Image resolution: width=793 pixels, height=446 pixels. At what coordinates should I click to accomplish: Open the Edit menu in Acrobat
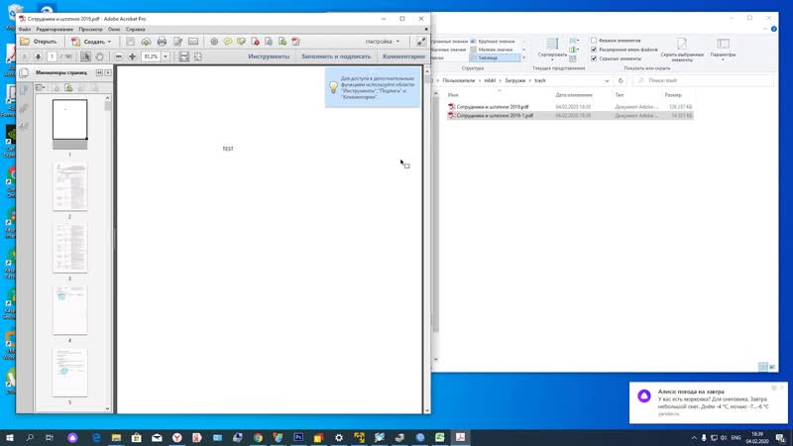(55, 30)
